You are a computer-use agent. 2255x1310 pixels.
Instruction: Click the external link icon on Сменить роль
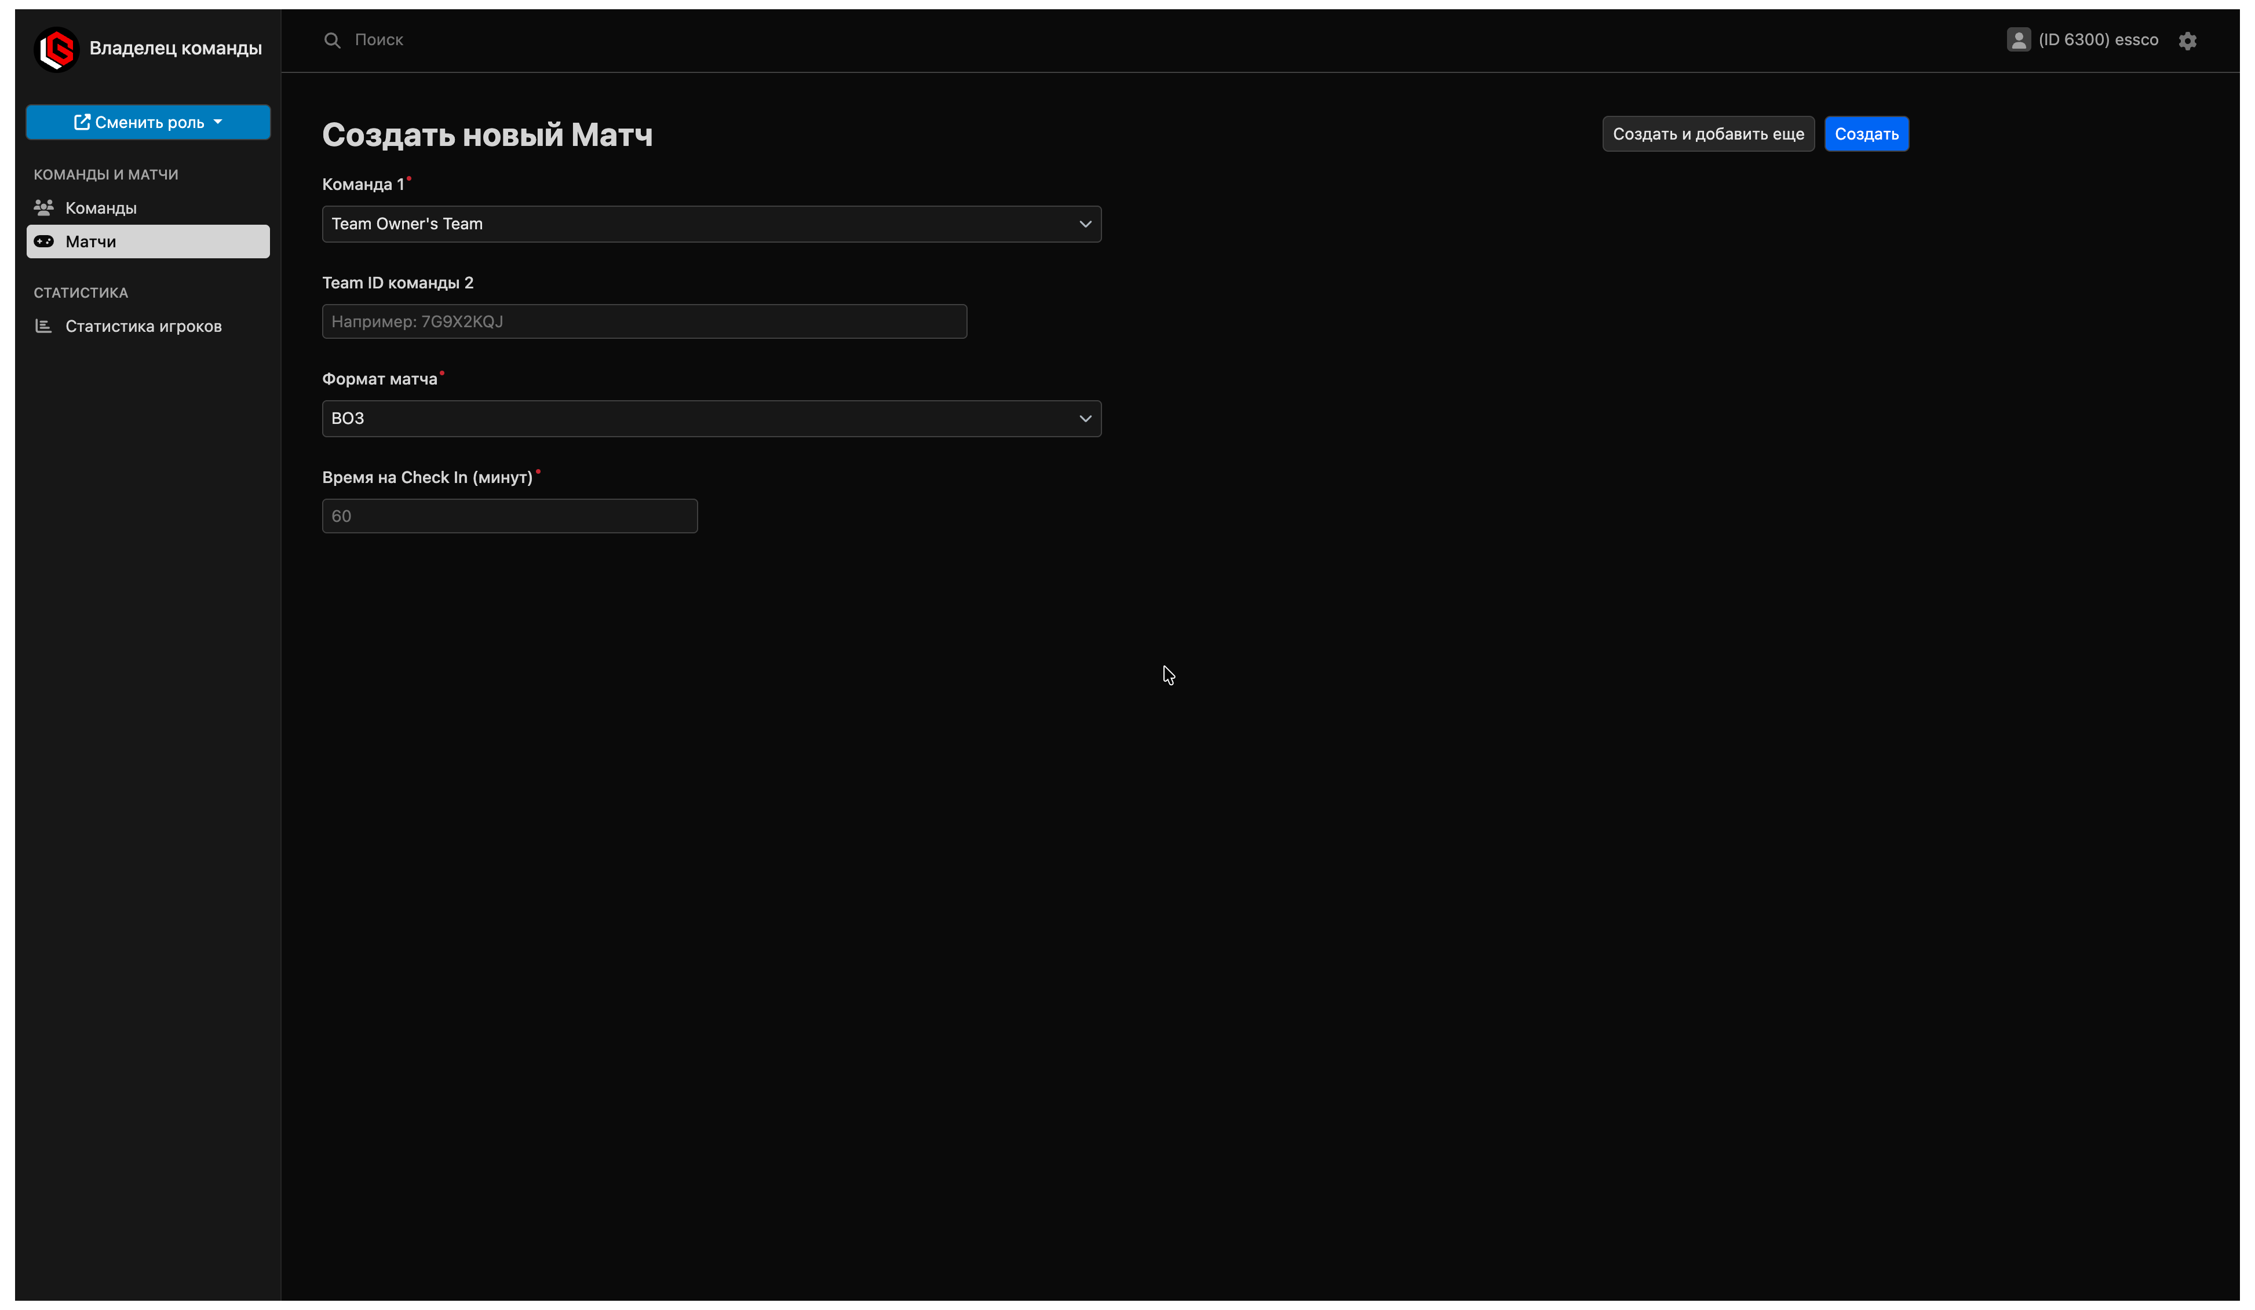coord(82,123)
